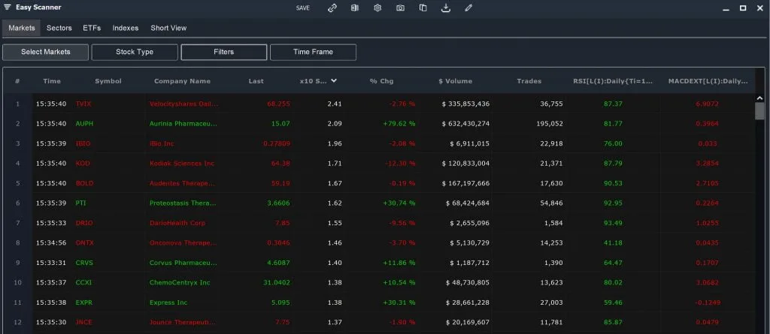Select the BOLD symbol cell
This screenshot has width=770, height=334.
84,183
